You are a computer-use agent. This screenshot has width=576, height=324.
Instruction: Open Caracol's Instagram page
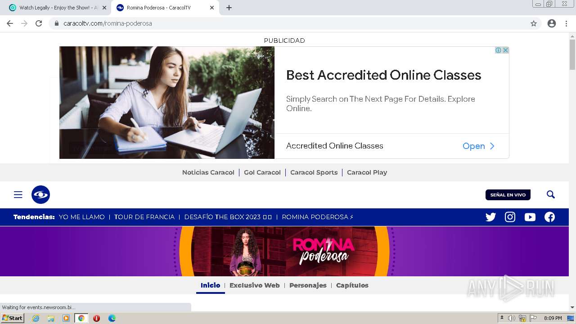pyautogui.click(x=510, y=217)
